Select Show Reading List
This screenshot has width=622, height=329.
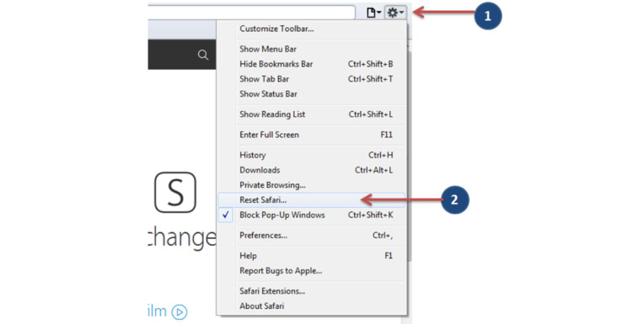(x=312, y=114)
